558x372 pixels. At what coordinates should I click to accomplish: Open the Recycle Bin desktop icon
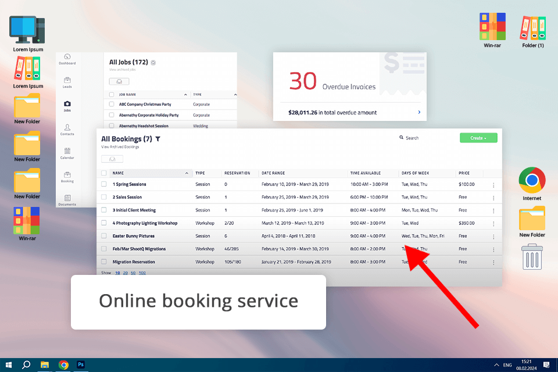point(532,257)
